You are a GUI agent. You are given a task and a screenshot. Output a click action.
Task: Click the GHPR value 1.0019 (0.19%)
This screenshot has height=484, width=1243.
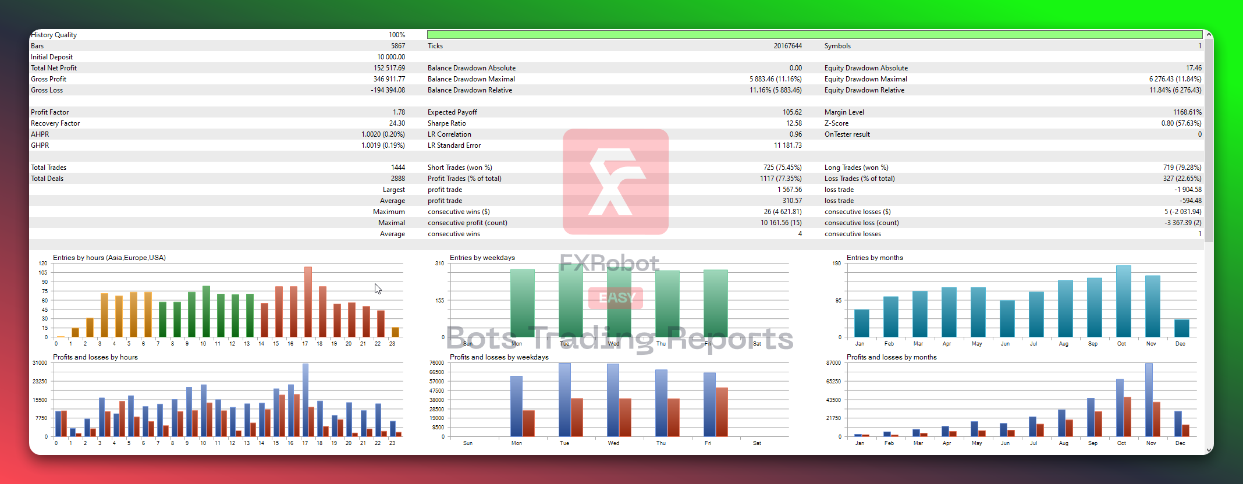tap(383, 145)
